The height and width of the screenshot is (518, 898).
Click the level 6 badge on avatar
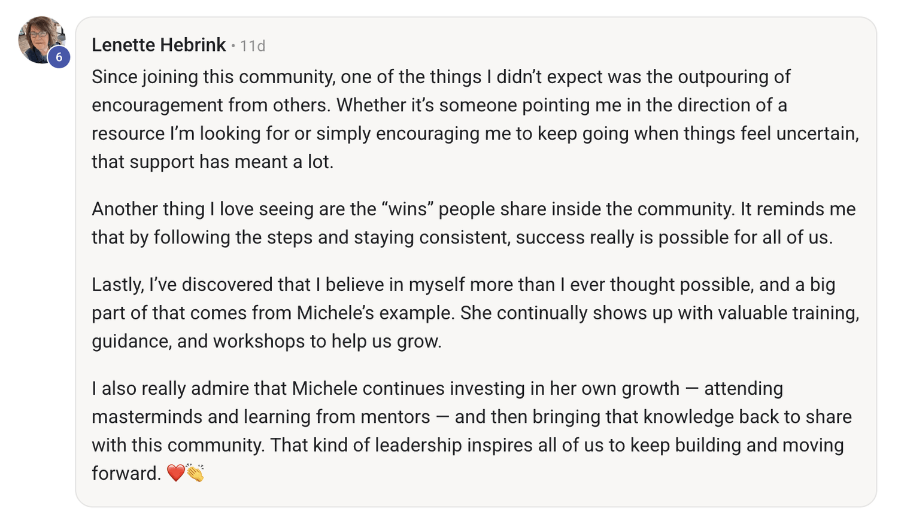(x=59, y=57)
